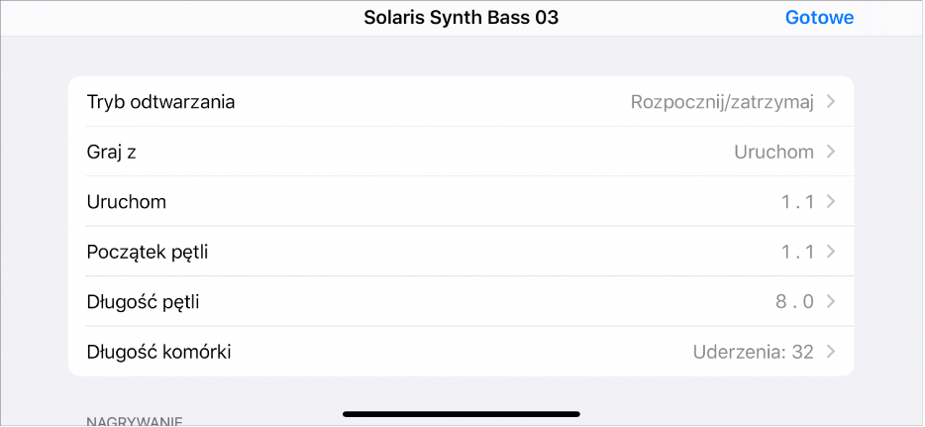Click the 1 . 1 value for Początek pętli
This screenshot has height=427, width=925.
click(797, 252)
